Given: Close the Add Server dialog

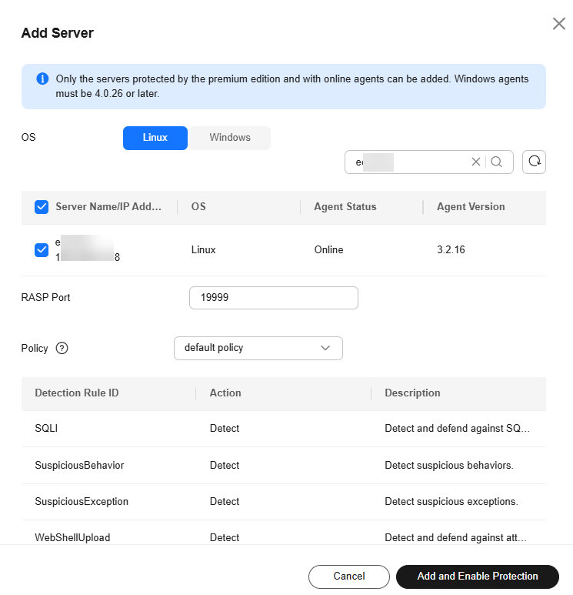Looking at the screenshot, I should (x=558, y=24).
